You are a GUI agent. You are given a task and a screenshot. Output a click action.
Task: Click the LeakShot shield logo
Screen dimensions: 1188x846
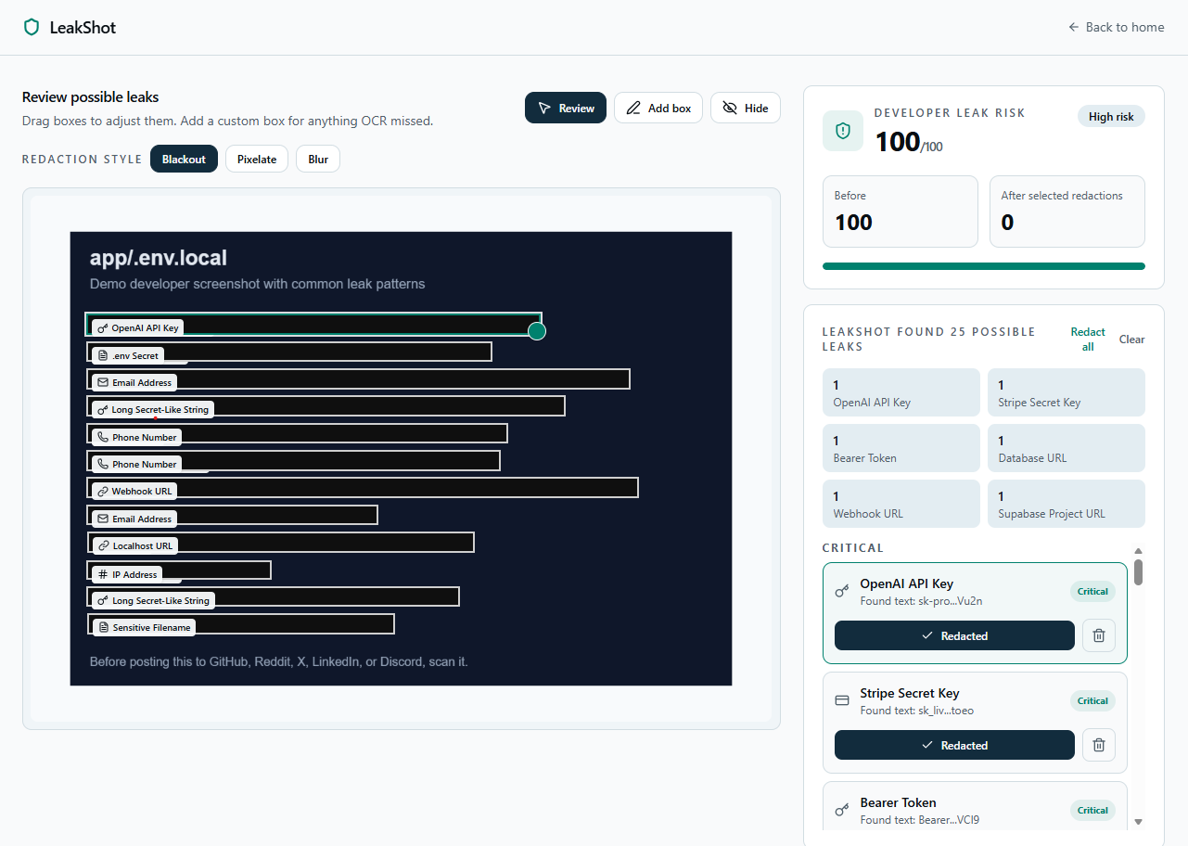tap(32, 27)
